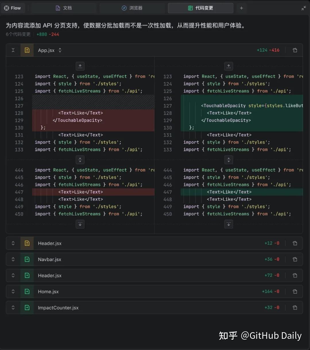Click the copy icon on the Navbar.jsx row

point(295,259)
